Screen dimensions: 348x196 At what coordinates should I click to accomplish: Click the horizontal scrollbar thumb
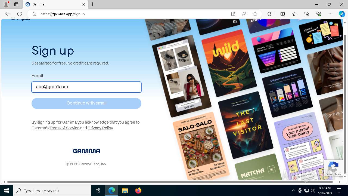tap(170, 182)
